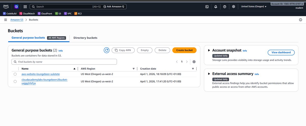Go to previous page of buckets
The height and width of the screenshot is (126, 306).
(177, 62)
